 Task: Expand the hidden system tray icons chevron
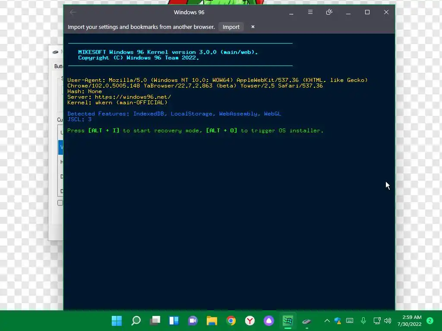point(327,320)
